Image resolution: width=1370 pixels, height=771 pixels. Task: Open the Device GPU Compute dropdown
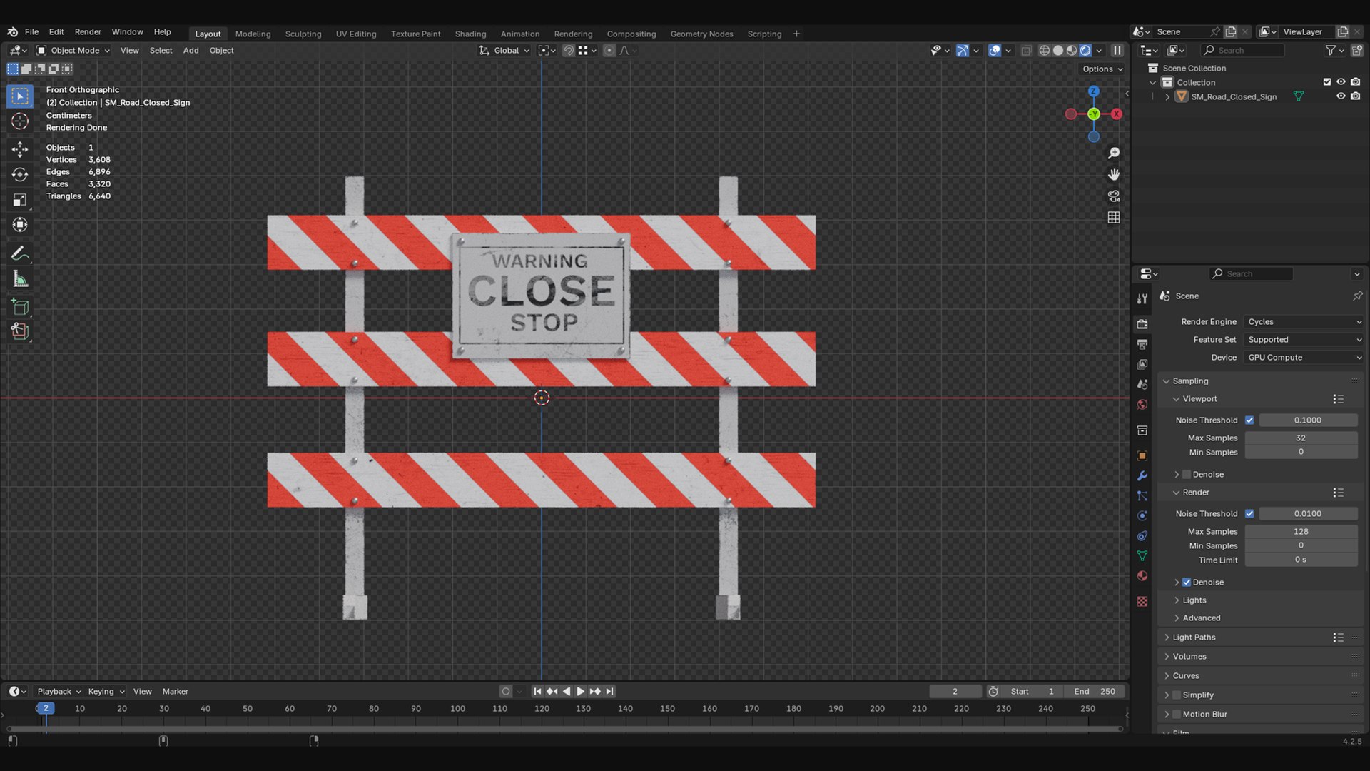[x=1304, y=358]
